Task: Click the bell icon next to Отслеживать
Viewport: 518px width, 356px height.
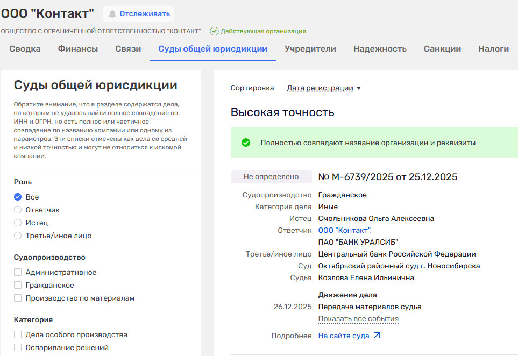Action: pos(112,14)
